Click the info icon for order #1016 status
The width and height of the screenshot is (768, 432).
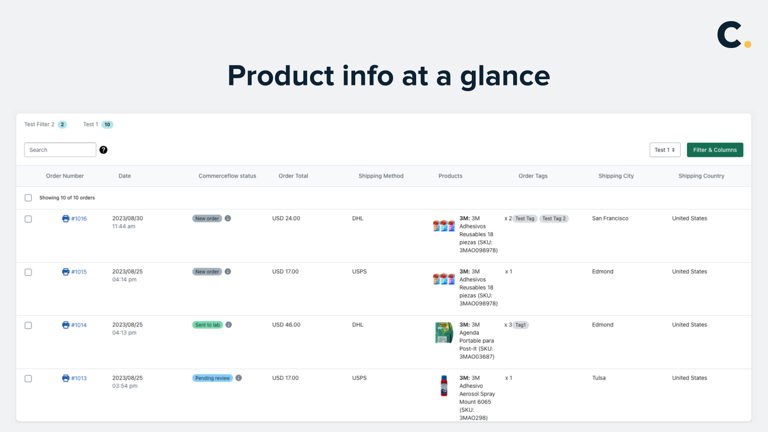(228, 218)
